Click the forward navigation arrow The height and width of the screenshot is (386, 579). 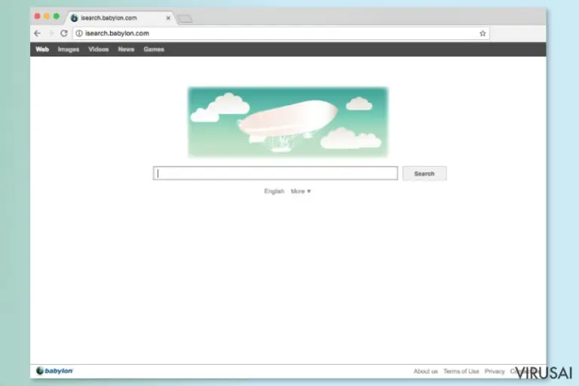pos(51,33)
